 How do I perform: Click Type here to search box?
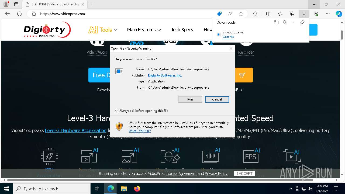tap(52, 189)
